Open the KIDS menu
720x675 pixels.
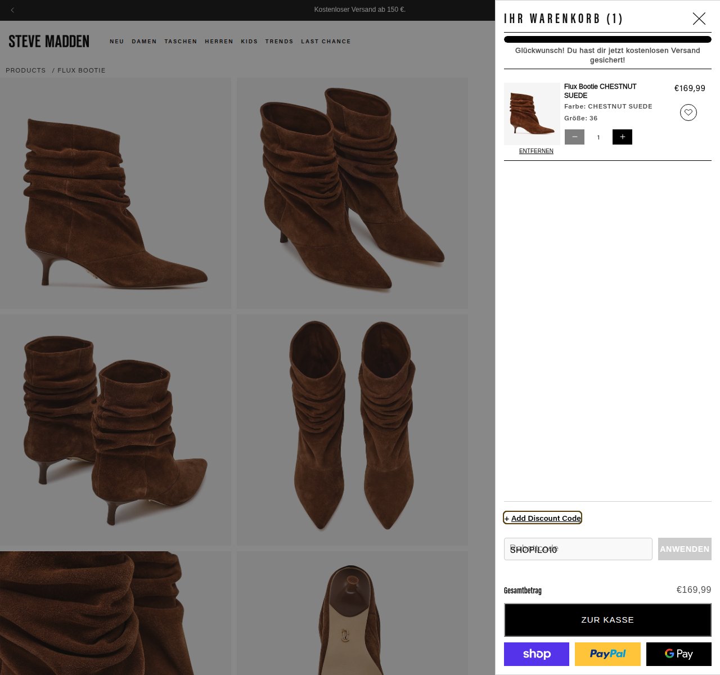249,42
